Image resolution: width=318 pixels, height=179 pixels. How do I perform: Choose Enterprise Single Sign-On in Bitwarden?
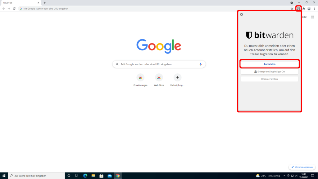coord(269,72)
